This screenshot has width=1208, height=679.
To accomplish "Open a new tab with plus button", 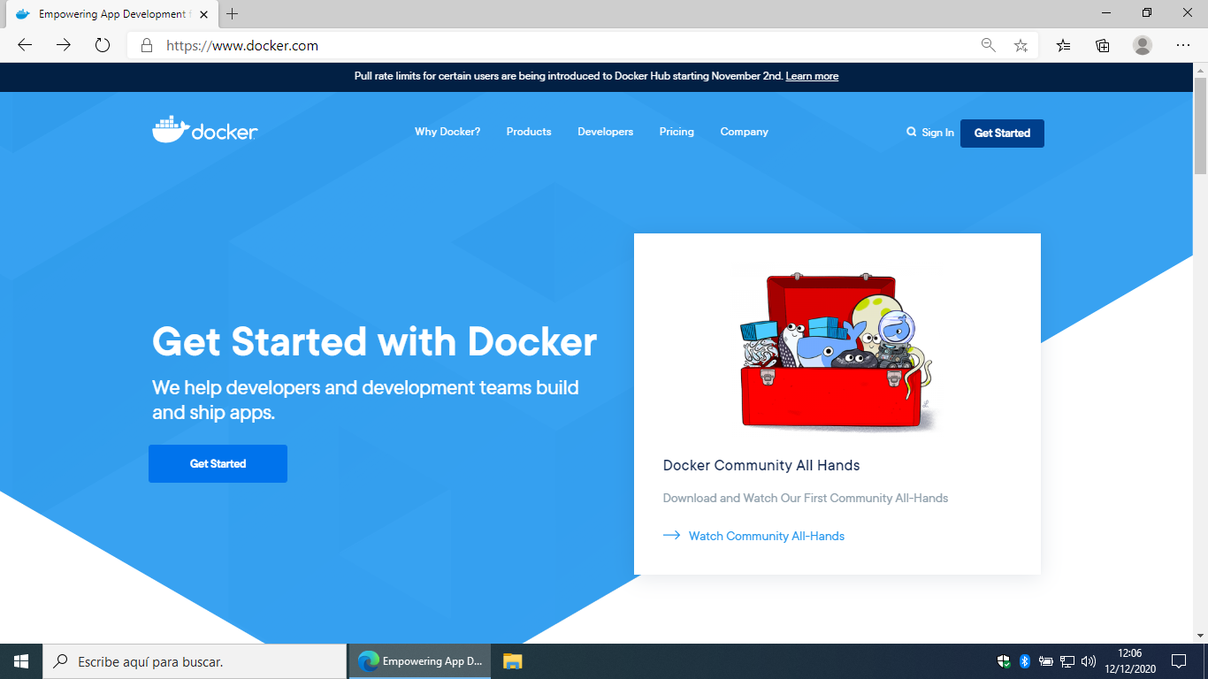I will (233, 14).
